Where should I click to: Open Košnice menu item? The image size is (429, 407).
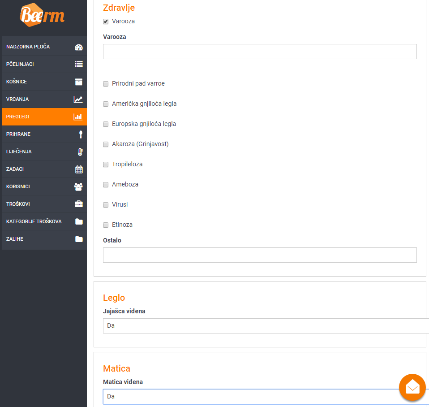[44, 82]
